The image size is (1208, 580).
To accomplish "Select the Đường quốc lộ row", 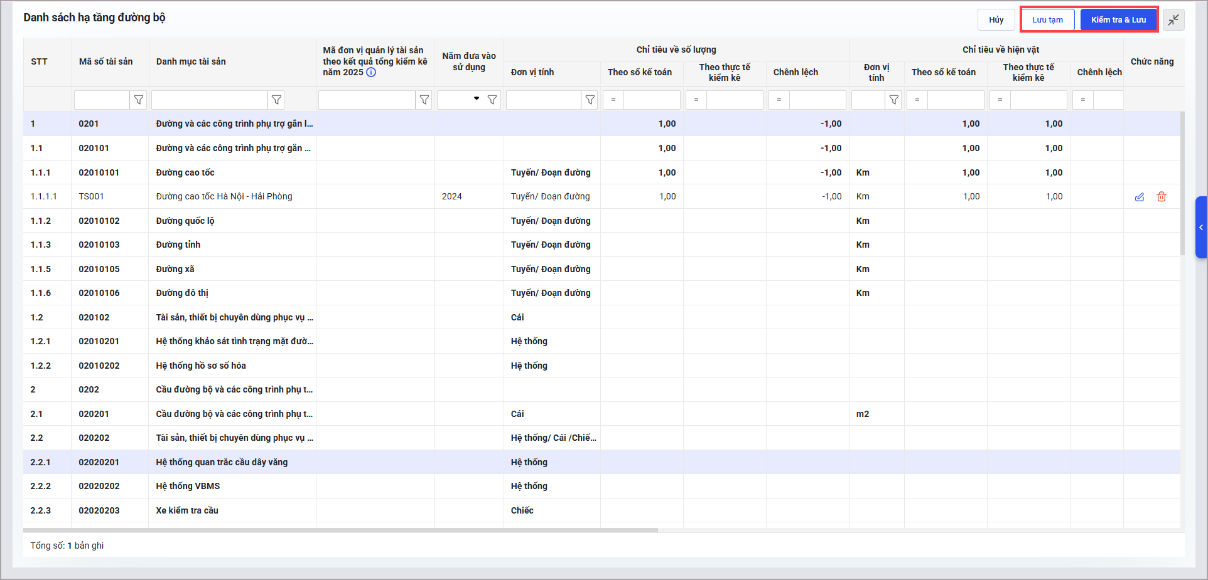I will 185,221.
